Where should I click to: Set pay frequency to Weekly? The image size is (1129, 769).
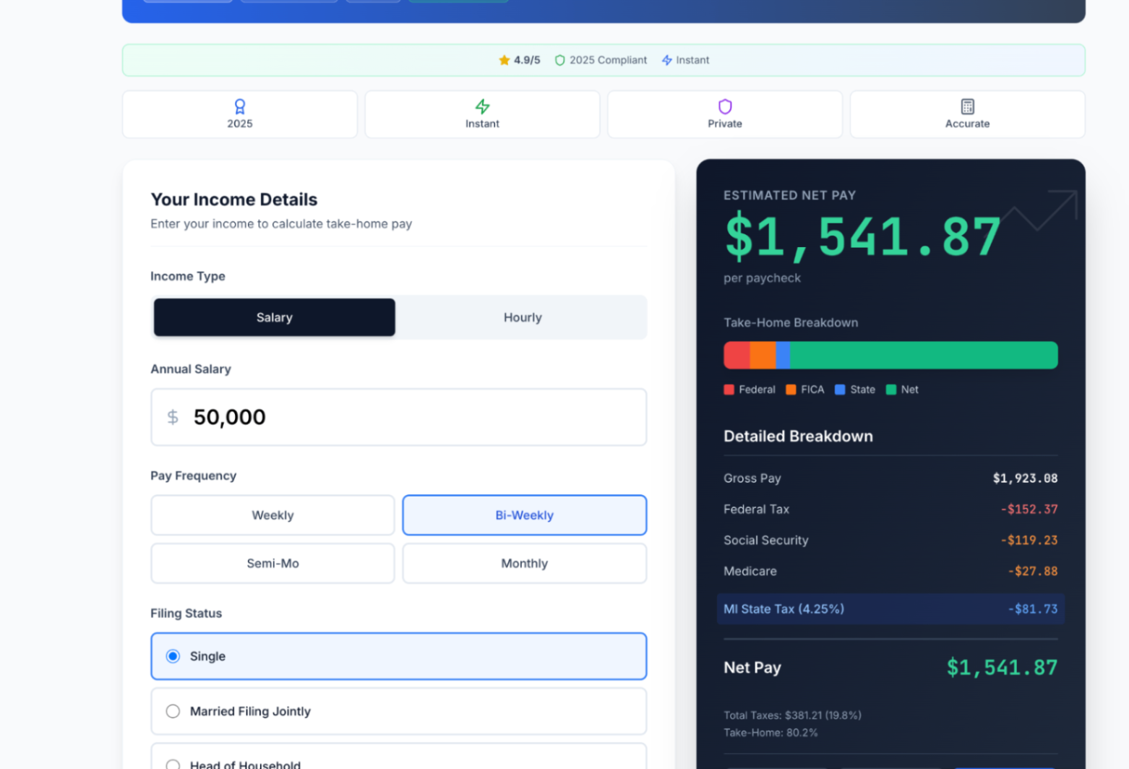[x=272, y=515]
